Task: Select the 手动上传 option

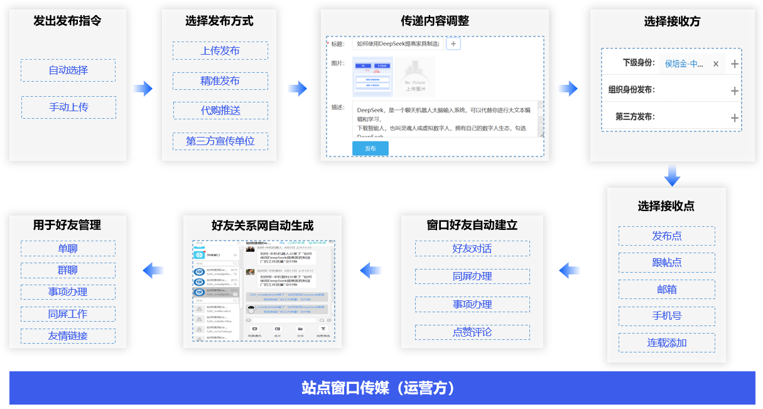Action: tap(68, 107)
